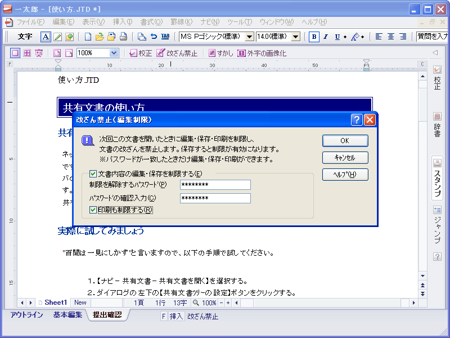450x338 pixels.
Task: Align text right
Action: [403, 37]
